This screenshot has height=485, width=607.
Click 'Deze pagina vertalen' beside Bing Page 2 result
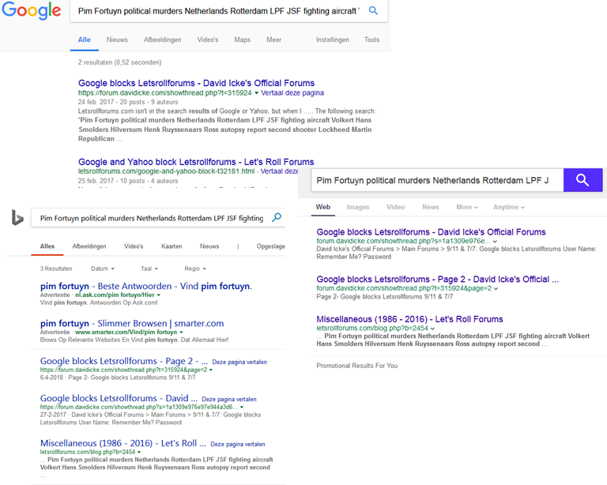pyautogui.click(x=239, y=362)
